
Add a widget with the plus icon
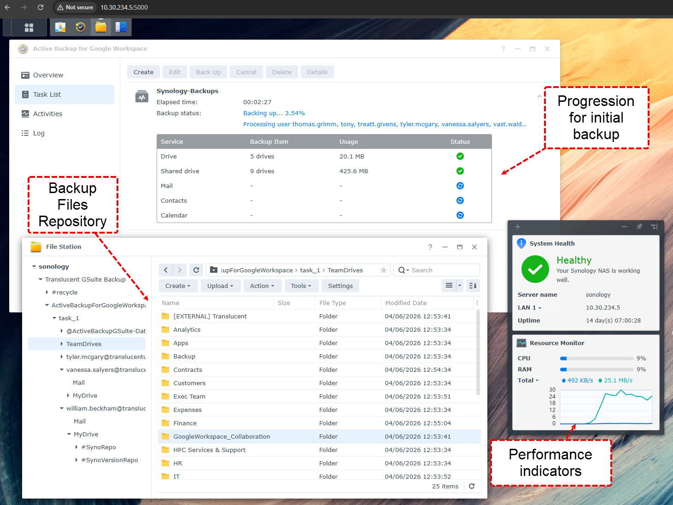pos(518,227)
